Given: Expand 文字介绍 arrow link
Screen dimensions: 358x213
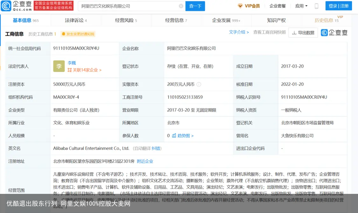Looking at the screenshot, I should pyautogui.click(x=239, y=32).
